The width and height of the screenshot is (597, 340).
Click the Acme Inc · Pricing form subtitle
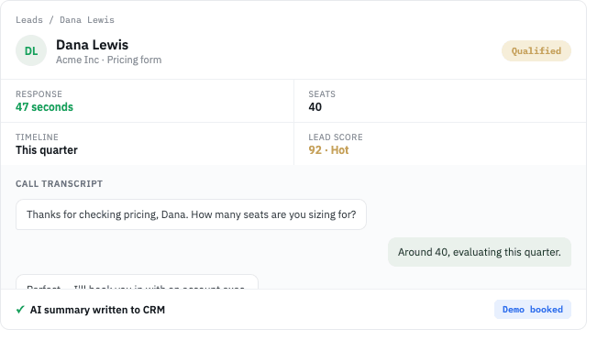coord(110,60)
